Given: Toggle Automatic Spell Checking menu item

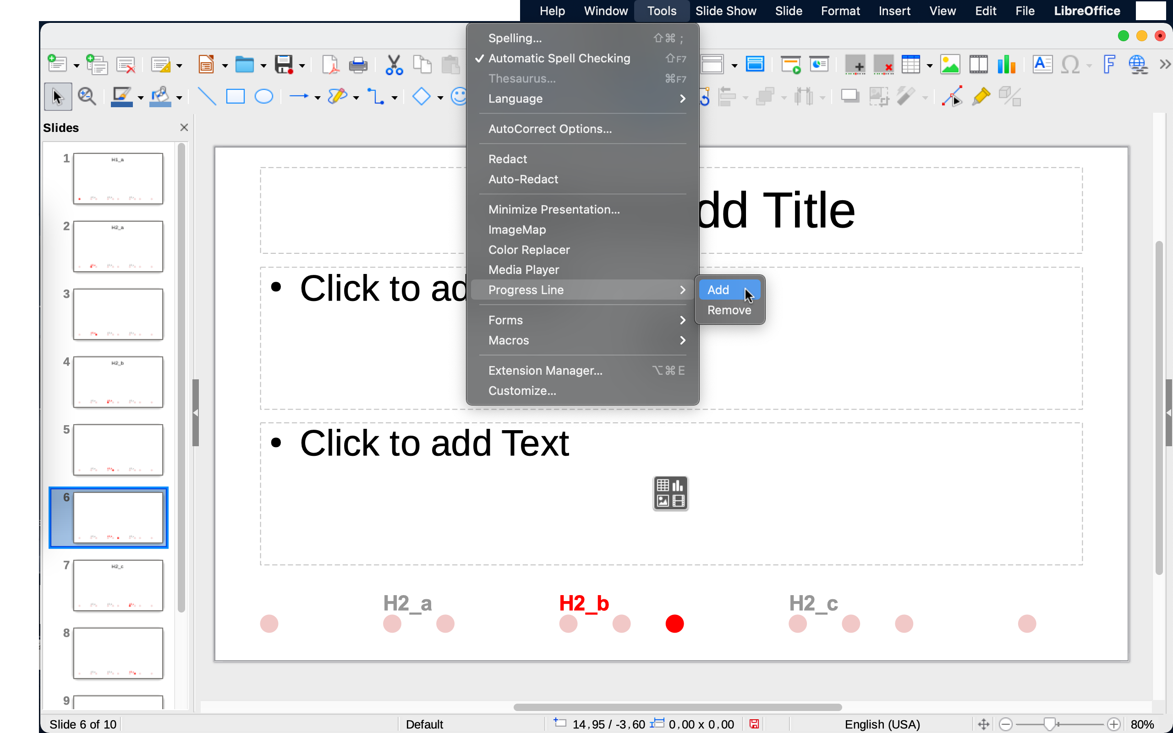Looking at the screenshot, I should (x=559, y=58).
